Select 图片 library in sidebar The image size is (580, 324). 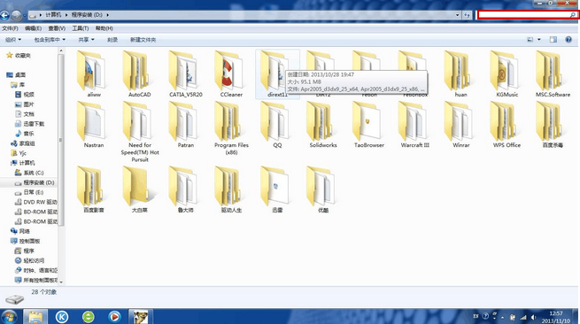(x=28, y=104)
